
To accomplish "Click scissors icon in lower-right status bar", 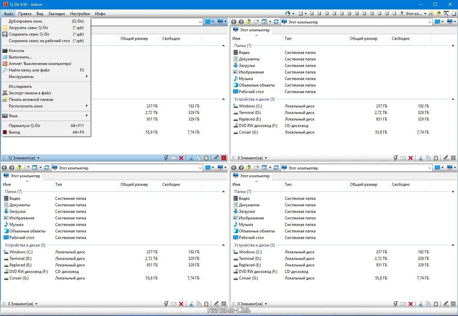I will click(421, 304).
